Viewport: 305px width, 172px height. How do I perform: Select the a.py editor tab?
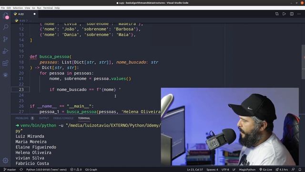point(24,14)
